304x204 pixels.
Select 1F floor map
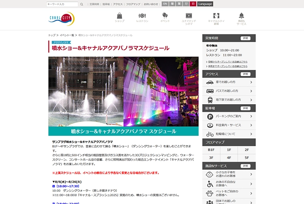(x=229, y=150)
